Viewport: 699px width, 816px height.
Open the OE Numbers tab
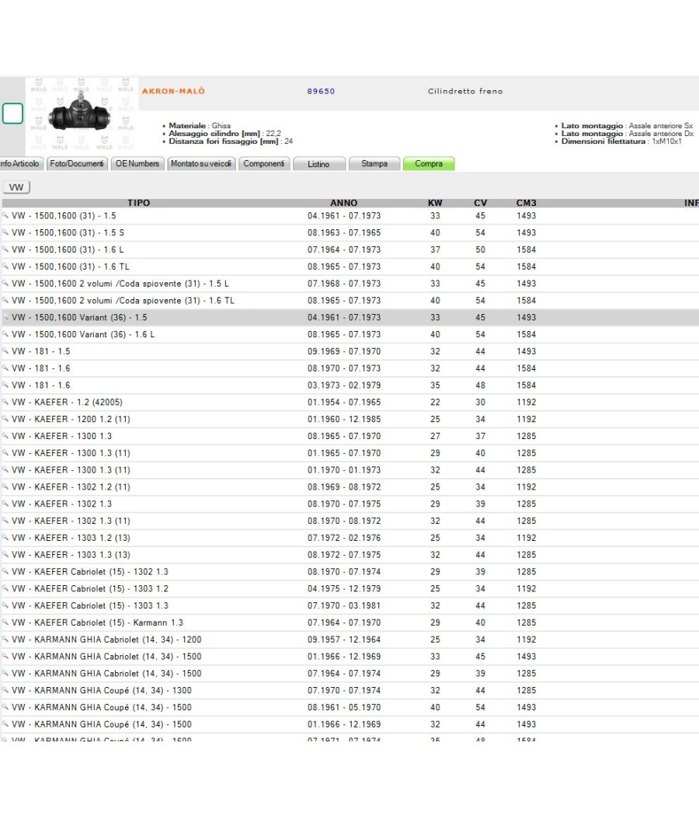point(137,163)
